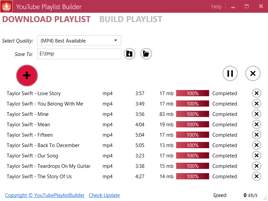Open the Select Quality dropdown
The width and height of the screenshot is (268, 201).
pyautogui.click(x=79, y=41)
